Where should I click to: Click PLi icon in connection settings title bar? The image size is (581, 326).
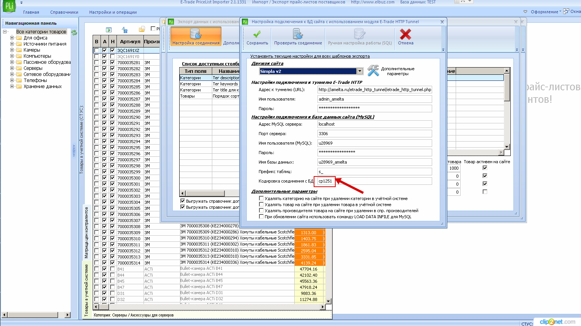click(245, 22)
